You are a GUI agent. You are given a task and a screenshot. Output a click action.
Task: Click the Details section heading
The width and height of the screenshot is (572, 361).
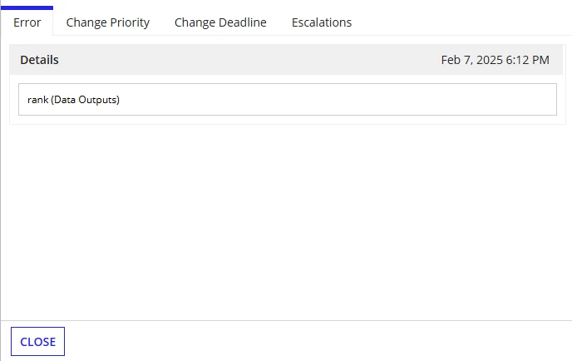click(x=39, y=60)
